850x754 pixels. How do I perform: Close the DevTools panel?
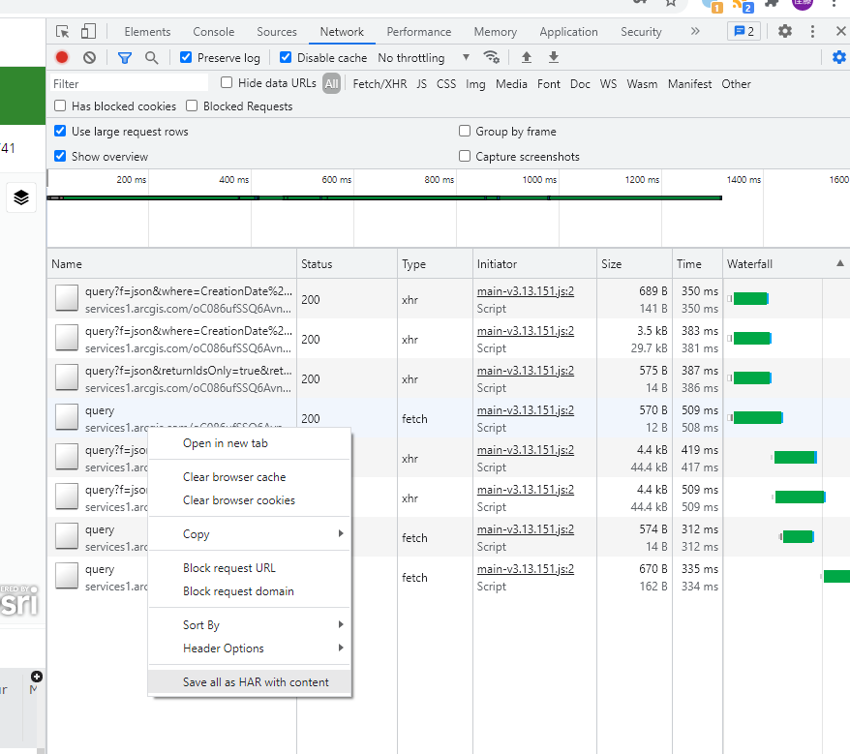tap(840, 31)
